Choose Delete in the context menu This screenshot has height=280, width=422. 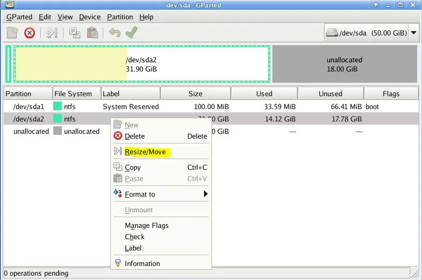(x=161, y=137)
